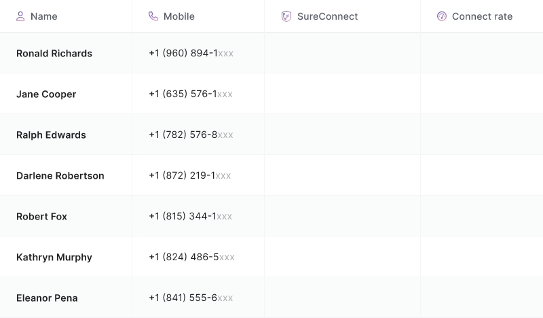Choose Darlene Robertson from the list
This screenshot has height=318, width=543.
(x=60, y=176)
